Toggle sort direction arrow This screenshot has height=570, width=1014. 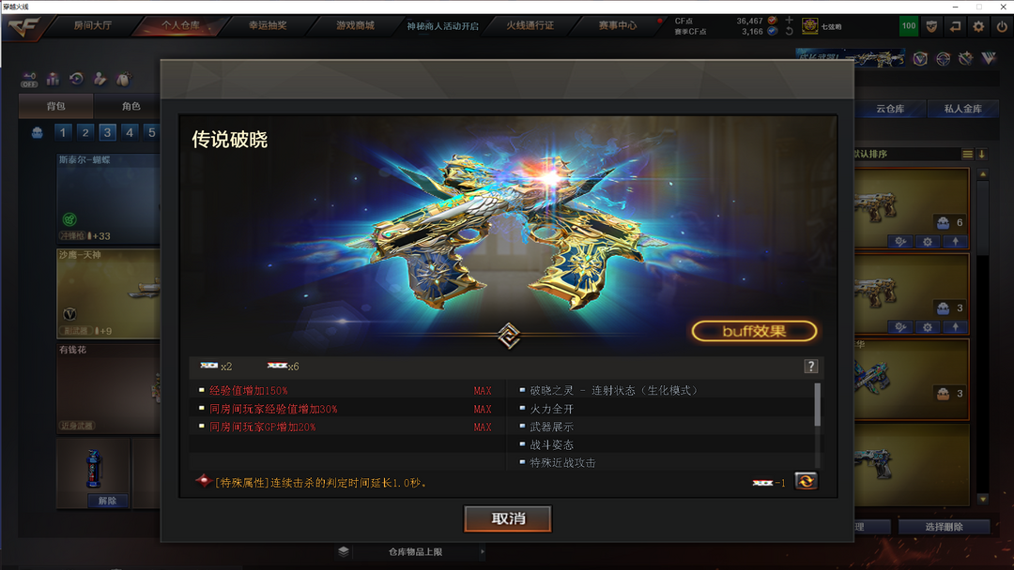point(982,155)
